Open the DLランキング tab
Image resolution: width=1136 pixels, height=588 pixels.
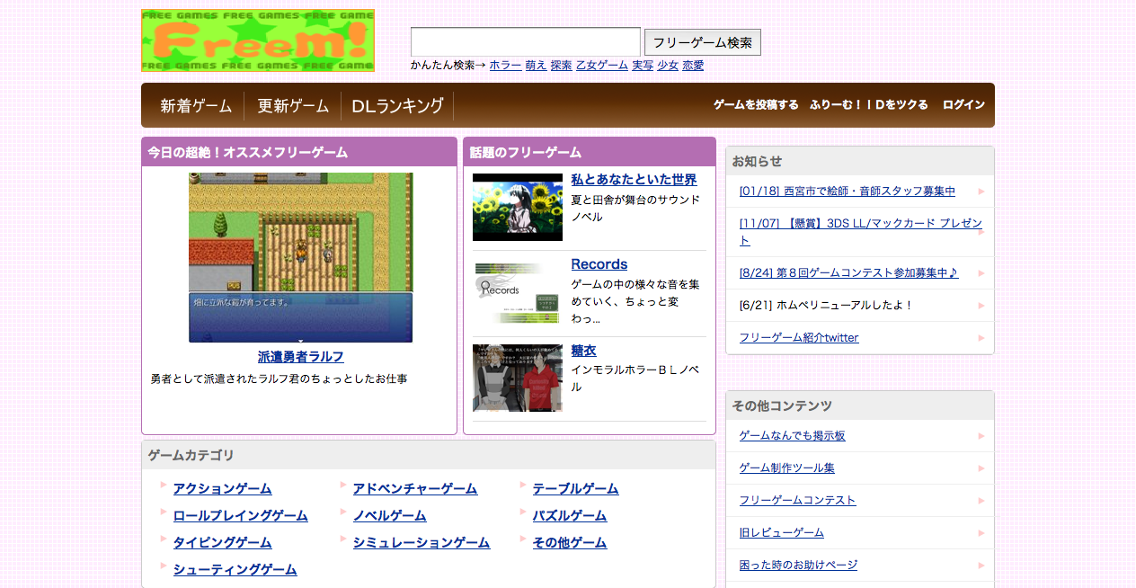click(x=398, y=106)
